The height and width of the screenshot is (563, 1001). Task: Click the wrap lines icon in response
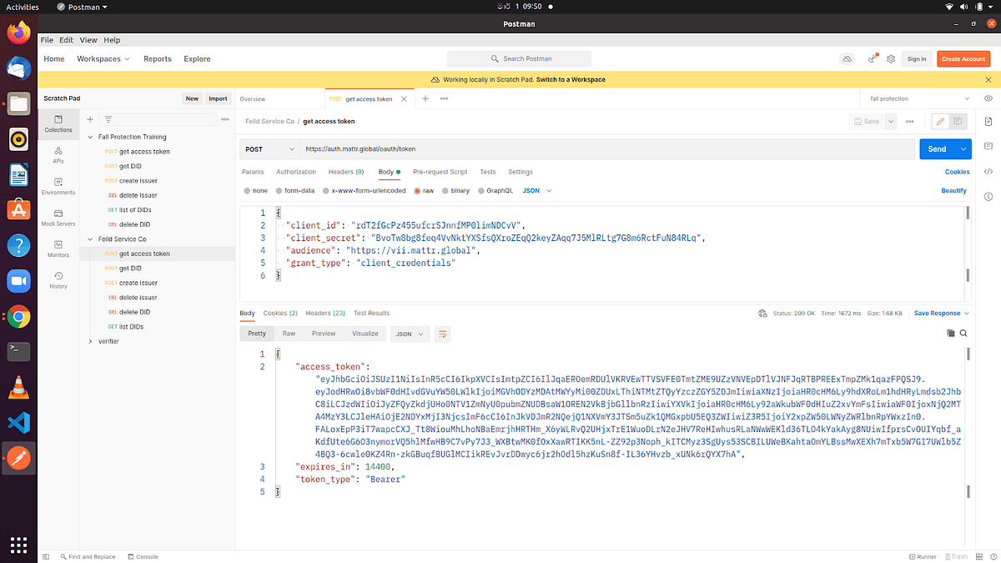(x=443, y=334)
